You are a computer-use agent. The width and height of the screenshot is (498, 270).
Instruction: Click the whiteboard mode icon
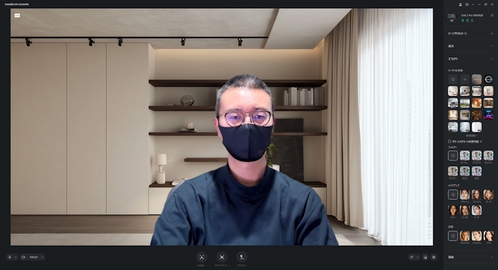222,257
